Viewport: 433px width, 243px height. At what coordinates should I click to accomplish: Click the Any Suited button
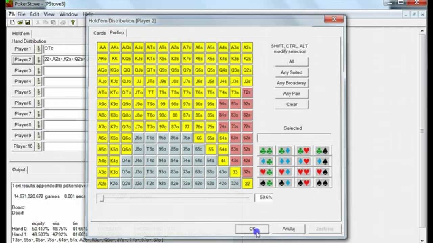tap(292, 72)
